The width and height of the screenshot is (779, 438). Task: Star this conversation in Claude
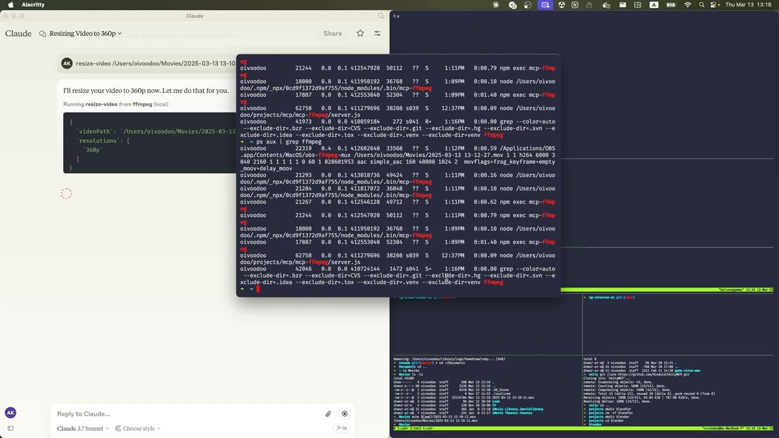point(360,33)
